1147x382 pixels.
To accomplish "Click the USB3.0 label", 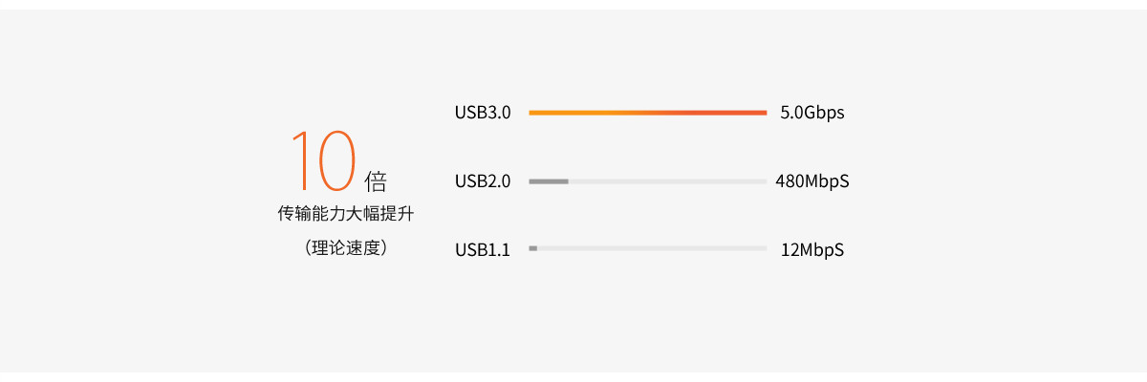I will click(x=483, y=113).
